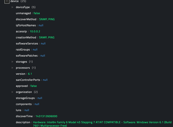The image size is (173, 127).
Task: Select the version 6.1 value
Action: (x=30, y=74)
